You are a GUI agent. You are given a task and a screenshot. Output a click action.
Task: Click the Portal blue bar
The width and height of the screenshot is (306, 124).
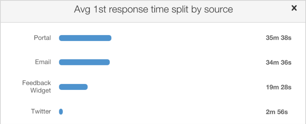85,38
